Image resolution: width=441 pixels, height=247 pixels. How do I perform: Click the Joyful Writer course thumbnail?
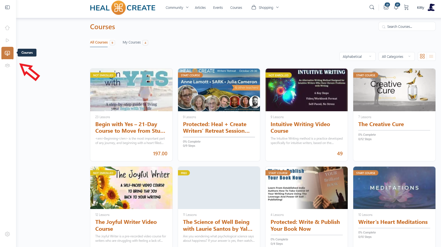131,188
